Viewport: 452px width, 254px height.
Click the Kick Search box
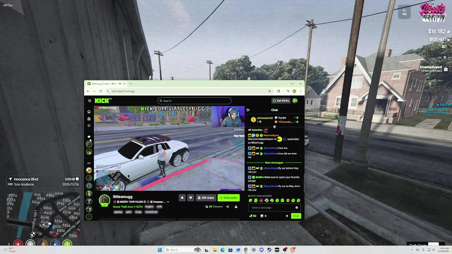(x=195, y=101)
